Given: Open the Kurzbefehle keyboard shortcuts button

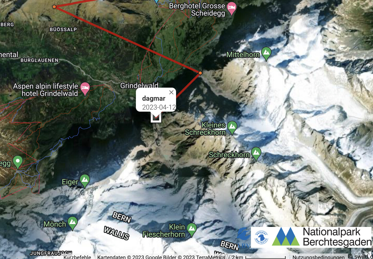Looking at the screenshot, I should tap(77, 257).
